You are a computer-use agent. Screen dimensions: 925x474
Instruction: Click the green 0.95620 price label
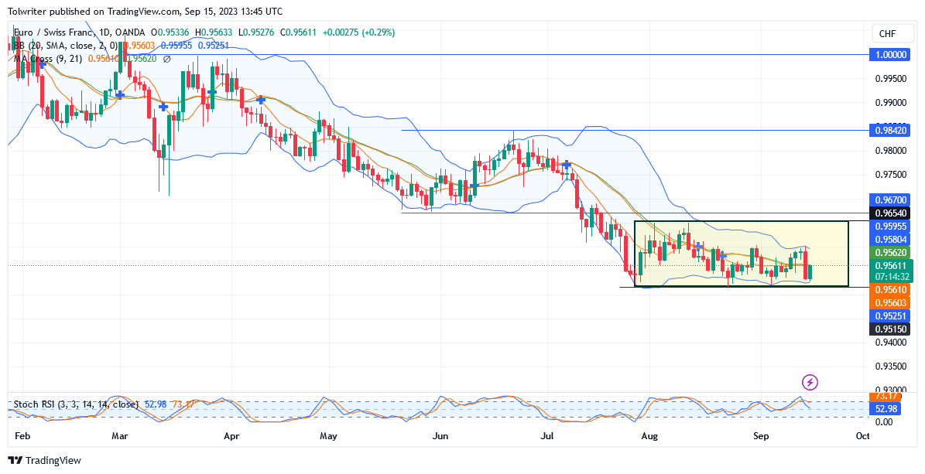point(889,252)
